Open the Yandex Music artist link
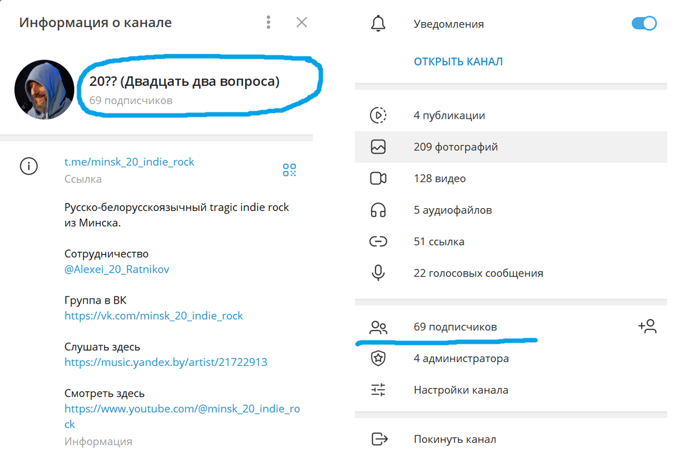The height and width of the screenshot is (470, 680). [x=166, y=362]
